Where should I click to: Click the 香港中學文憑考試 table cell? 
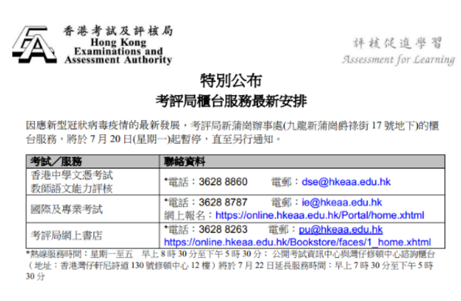tap(72, 175)
